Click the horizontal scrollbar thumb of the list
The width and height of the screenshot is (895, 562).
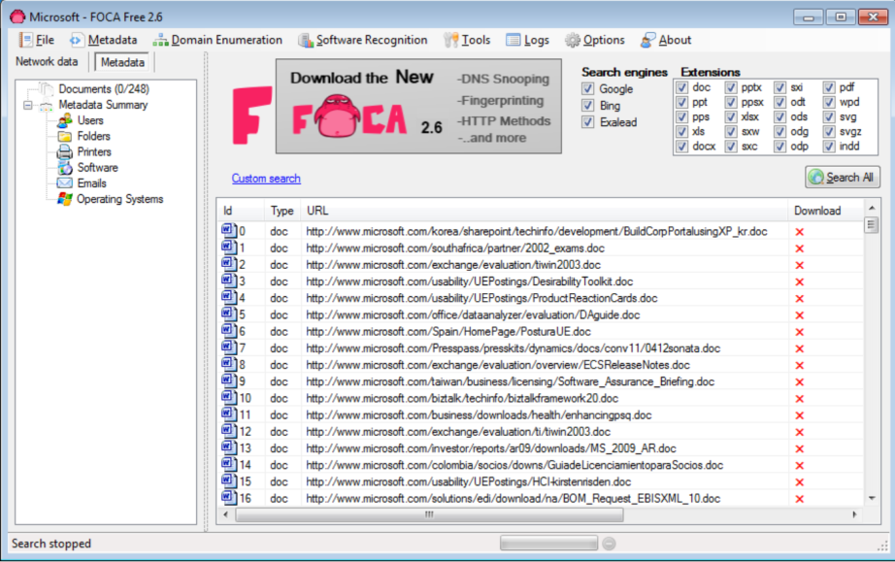(x=429, y=514)
